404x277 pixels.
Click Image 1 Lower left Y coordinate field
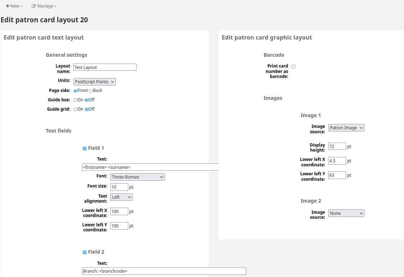click(x=337, y=175)
